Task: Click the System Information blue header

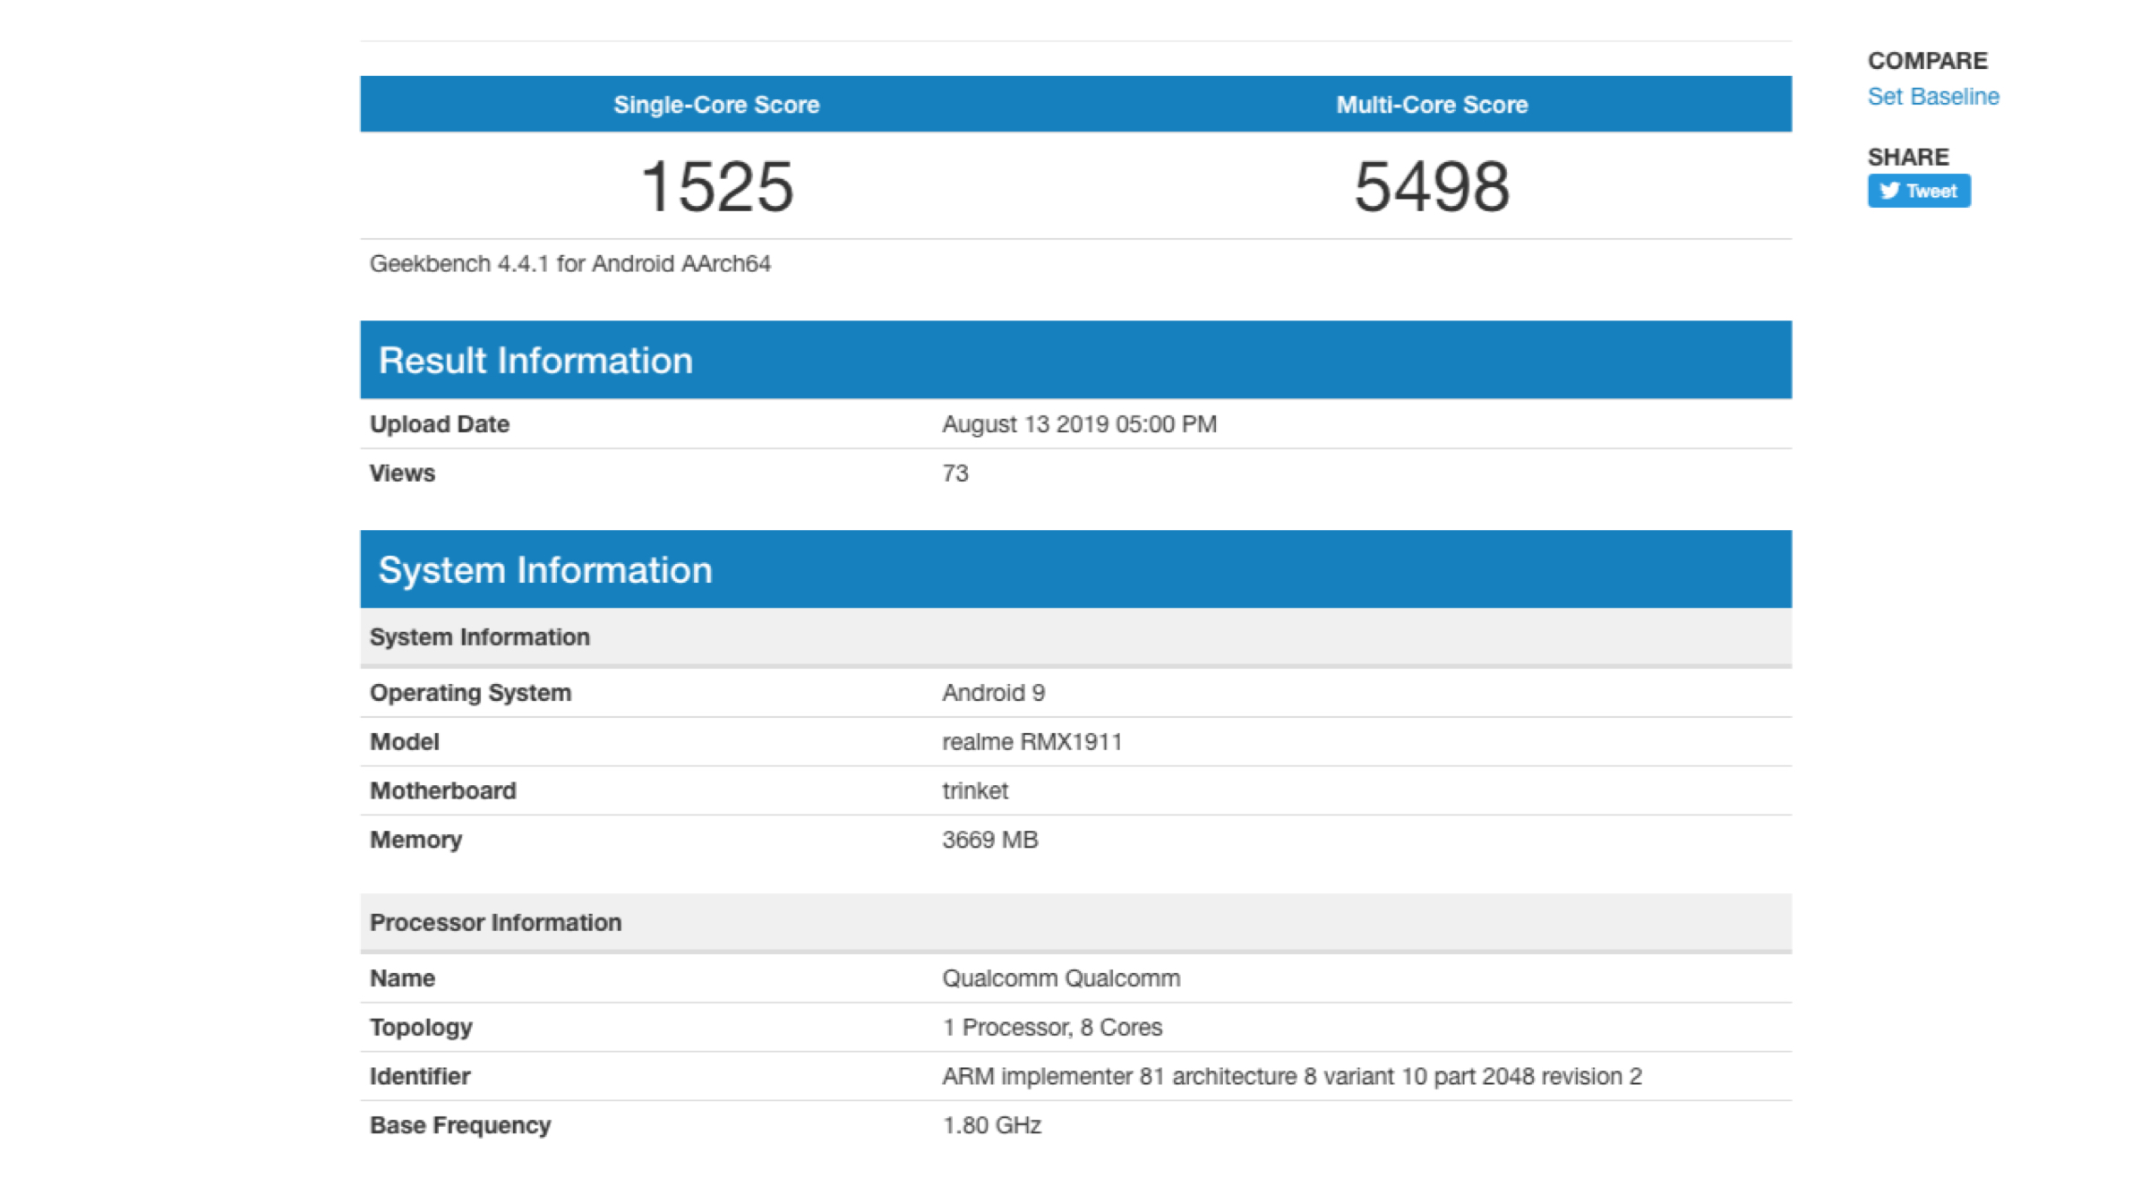Action: [544, 569]
